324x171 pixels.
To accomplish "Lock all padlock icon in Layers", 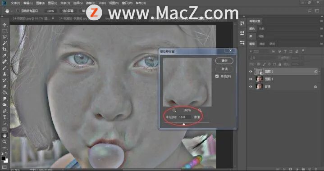I will [280, 64].
